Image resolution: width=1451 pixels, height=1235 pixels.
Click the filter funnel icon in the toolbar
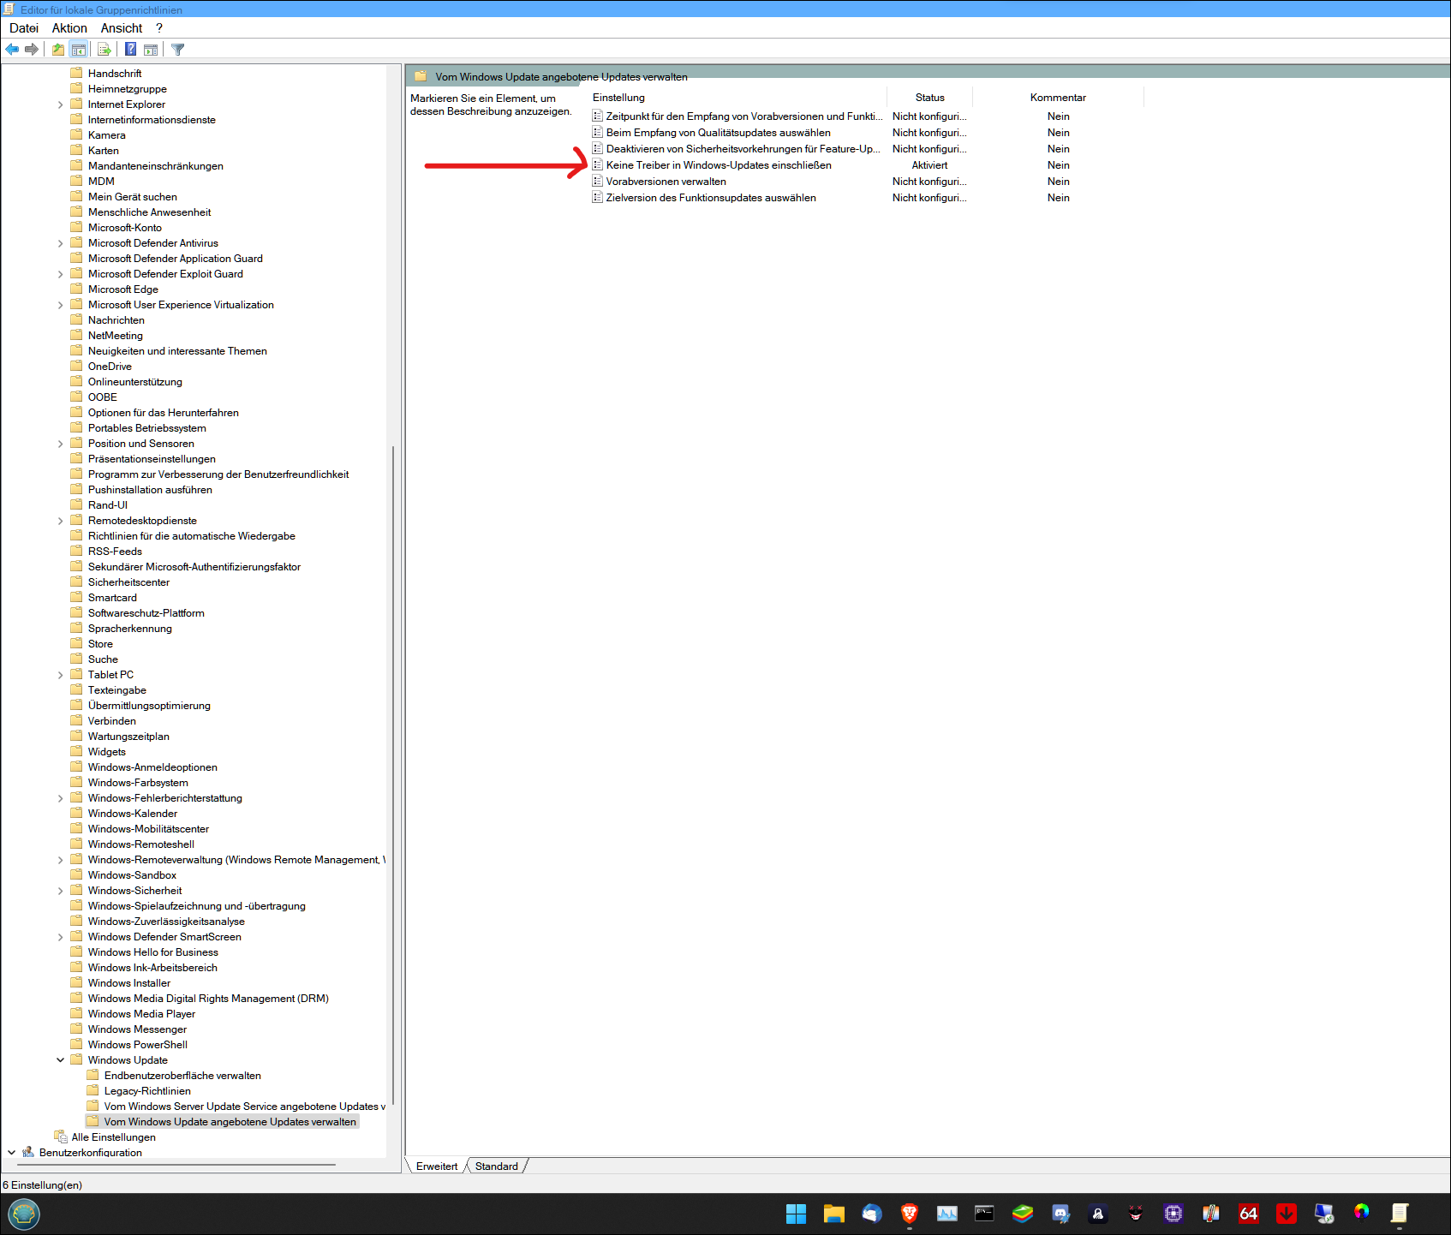pyautogui.click(x=178, y=50)
